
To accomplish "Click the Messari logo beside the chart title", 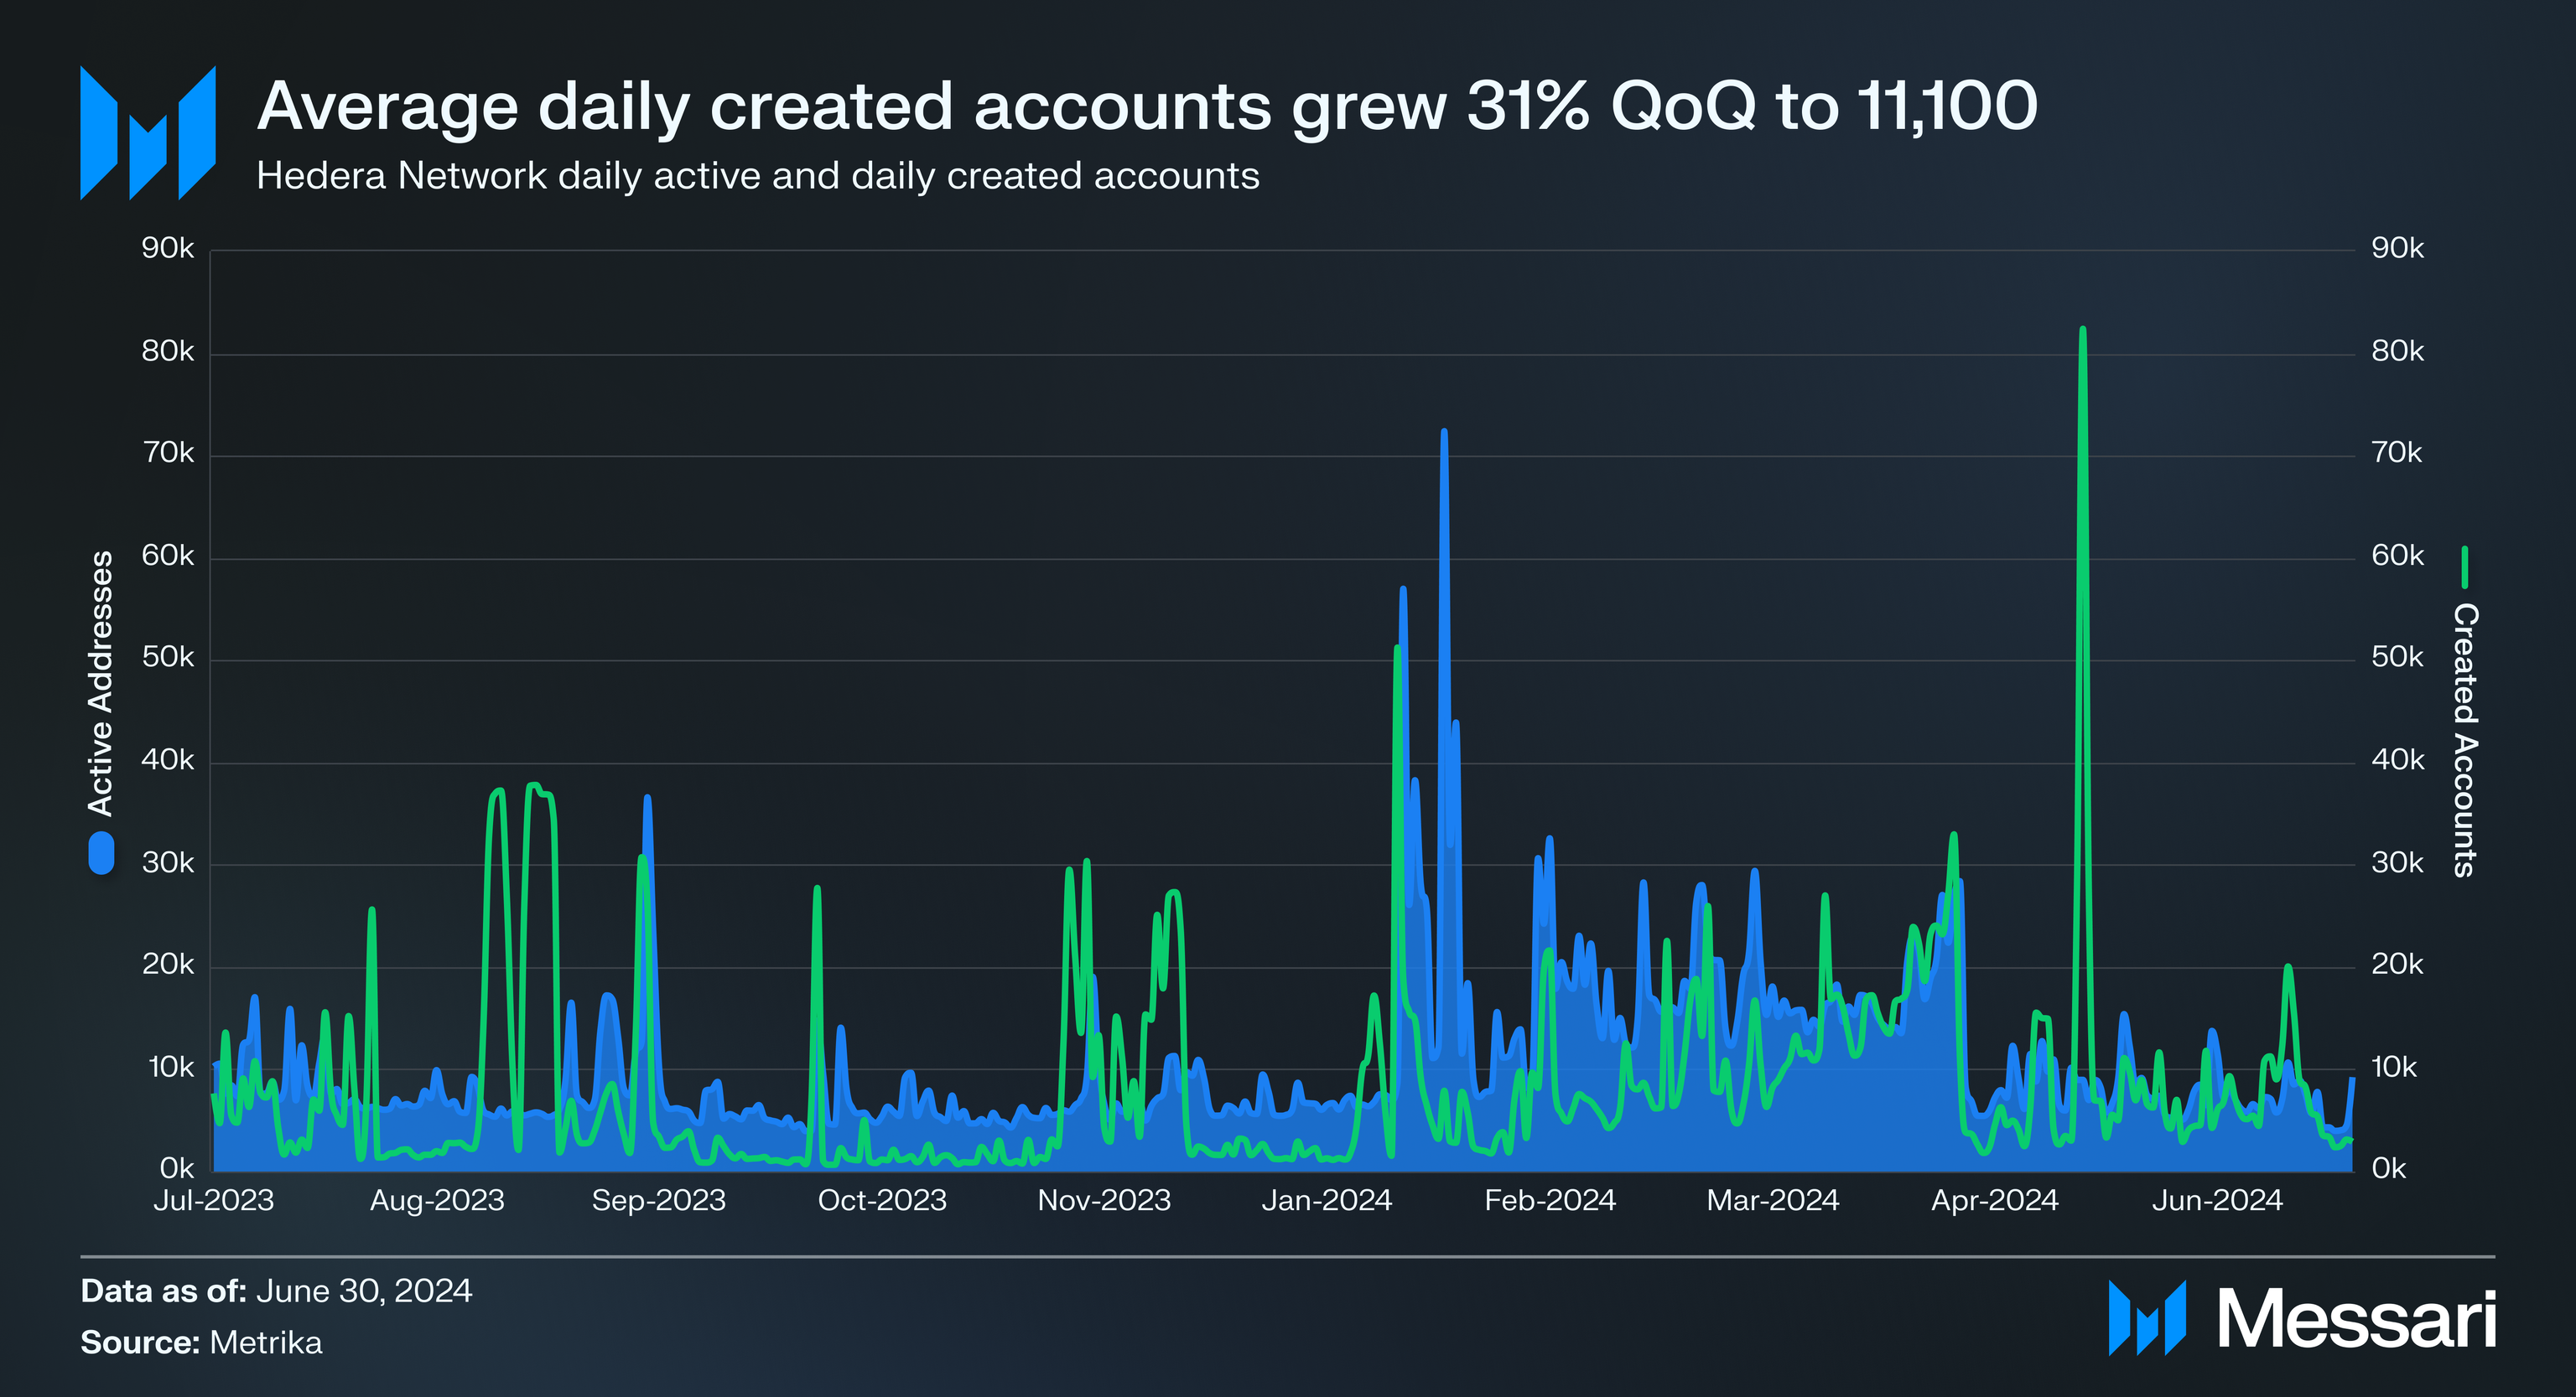I will pos(148,133).
